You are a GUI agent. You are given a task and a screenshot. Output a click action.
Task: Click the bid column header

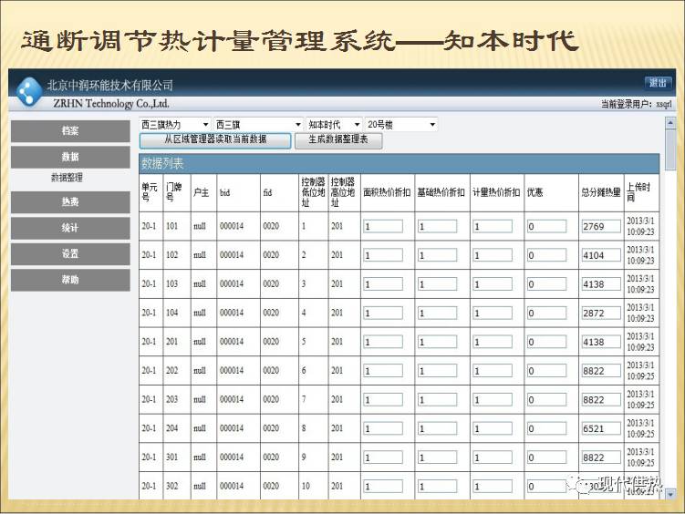click(x=238, y=192)
